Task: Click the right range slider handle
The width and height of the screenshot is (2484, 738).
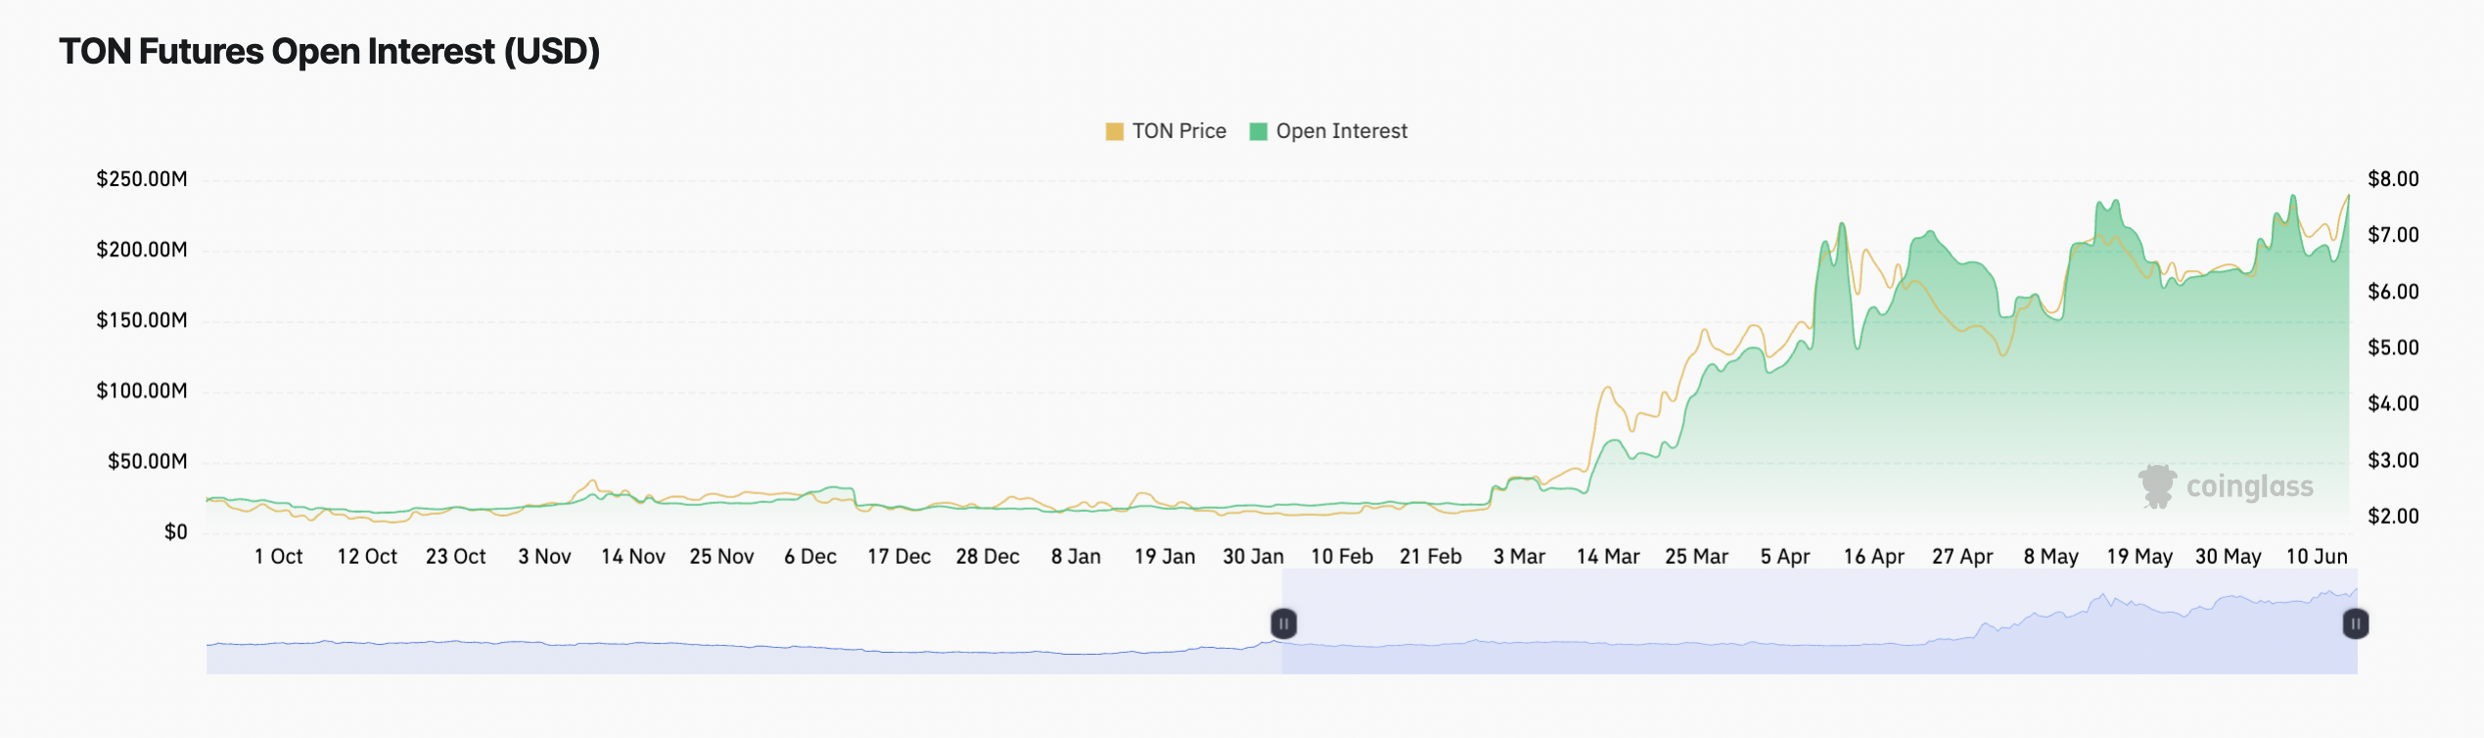Action: coord(2355,623)
